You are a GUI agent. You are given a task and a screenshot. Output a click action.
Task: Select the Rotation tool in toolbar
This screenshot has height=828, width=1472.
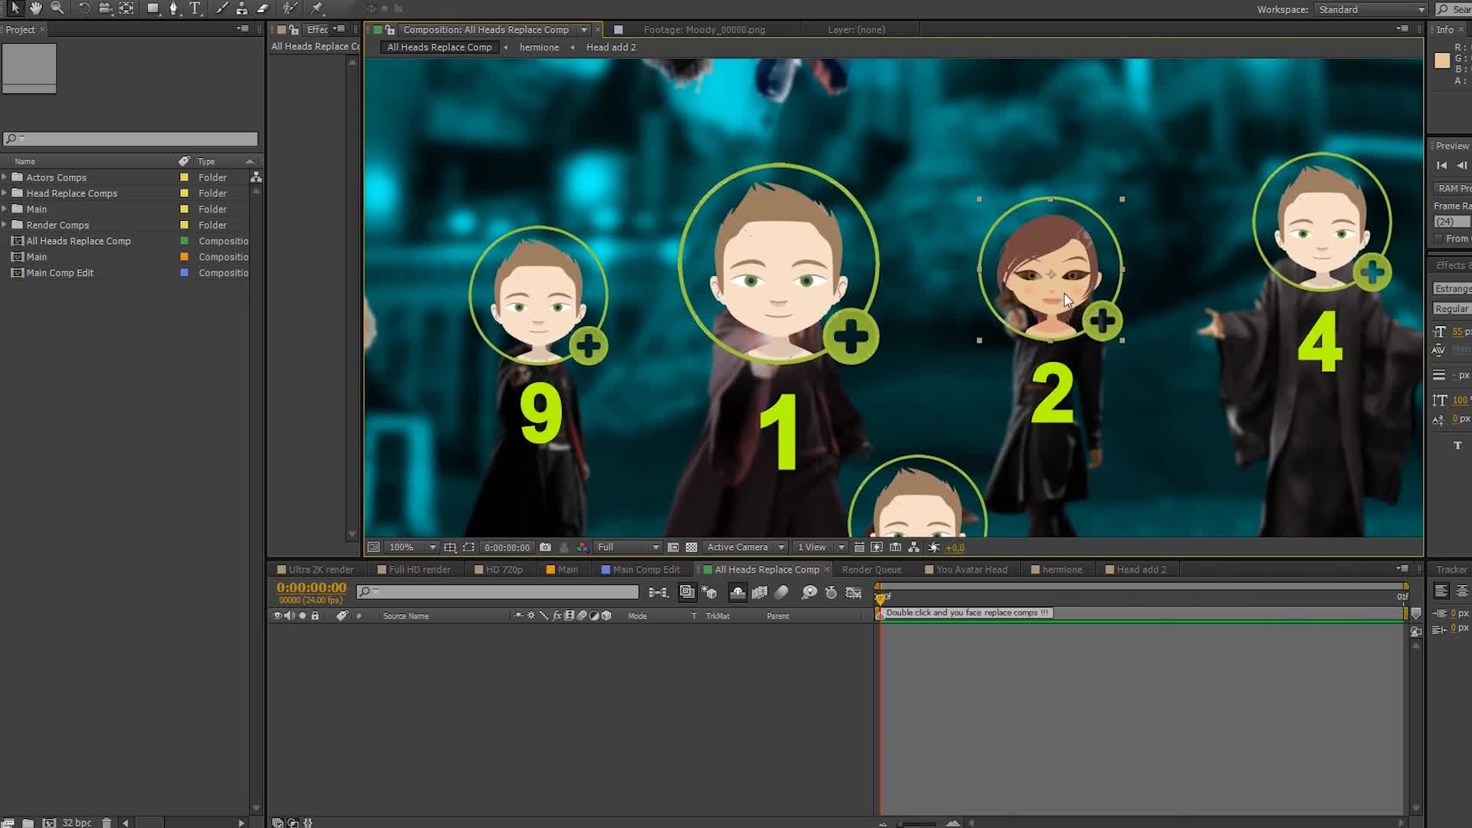coord(83,9)
